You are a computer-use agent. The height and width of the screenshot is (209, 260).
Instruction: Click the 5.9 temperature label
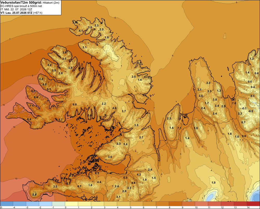coord(244,136)
